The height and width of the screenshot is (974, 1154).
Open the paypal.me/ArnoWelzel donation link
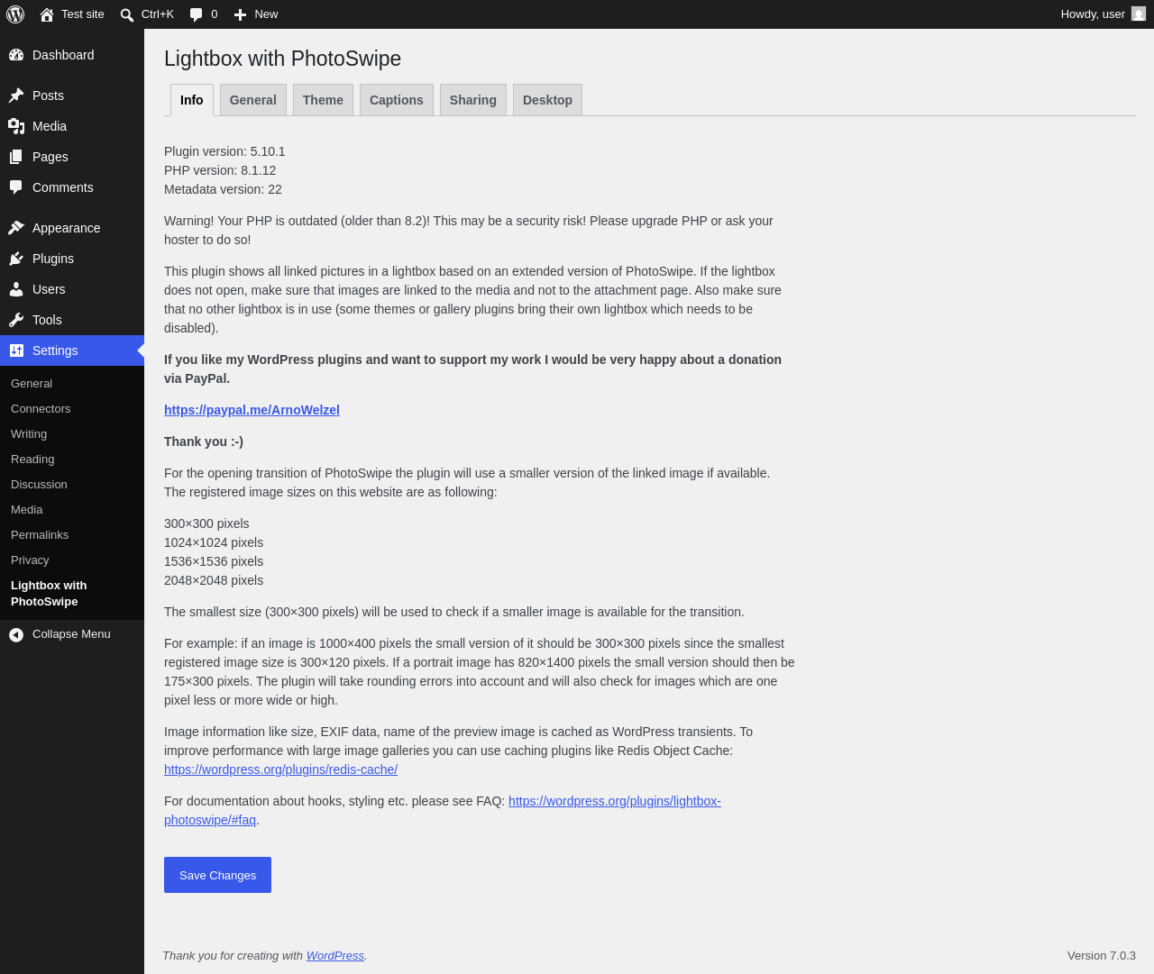(x=252, y=410)
